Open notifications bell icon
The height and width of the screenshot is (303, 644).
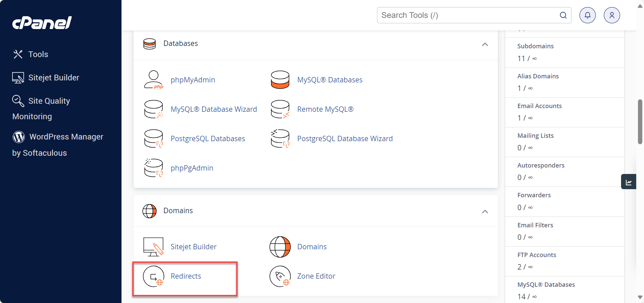(587, 15)
